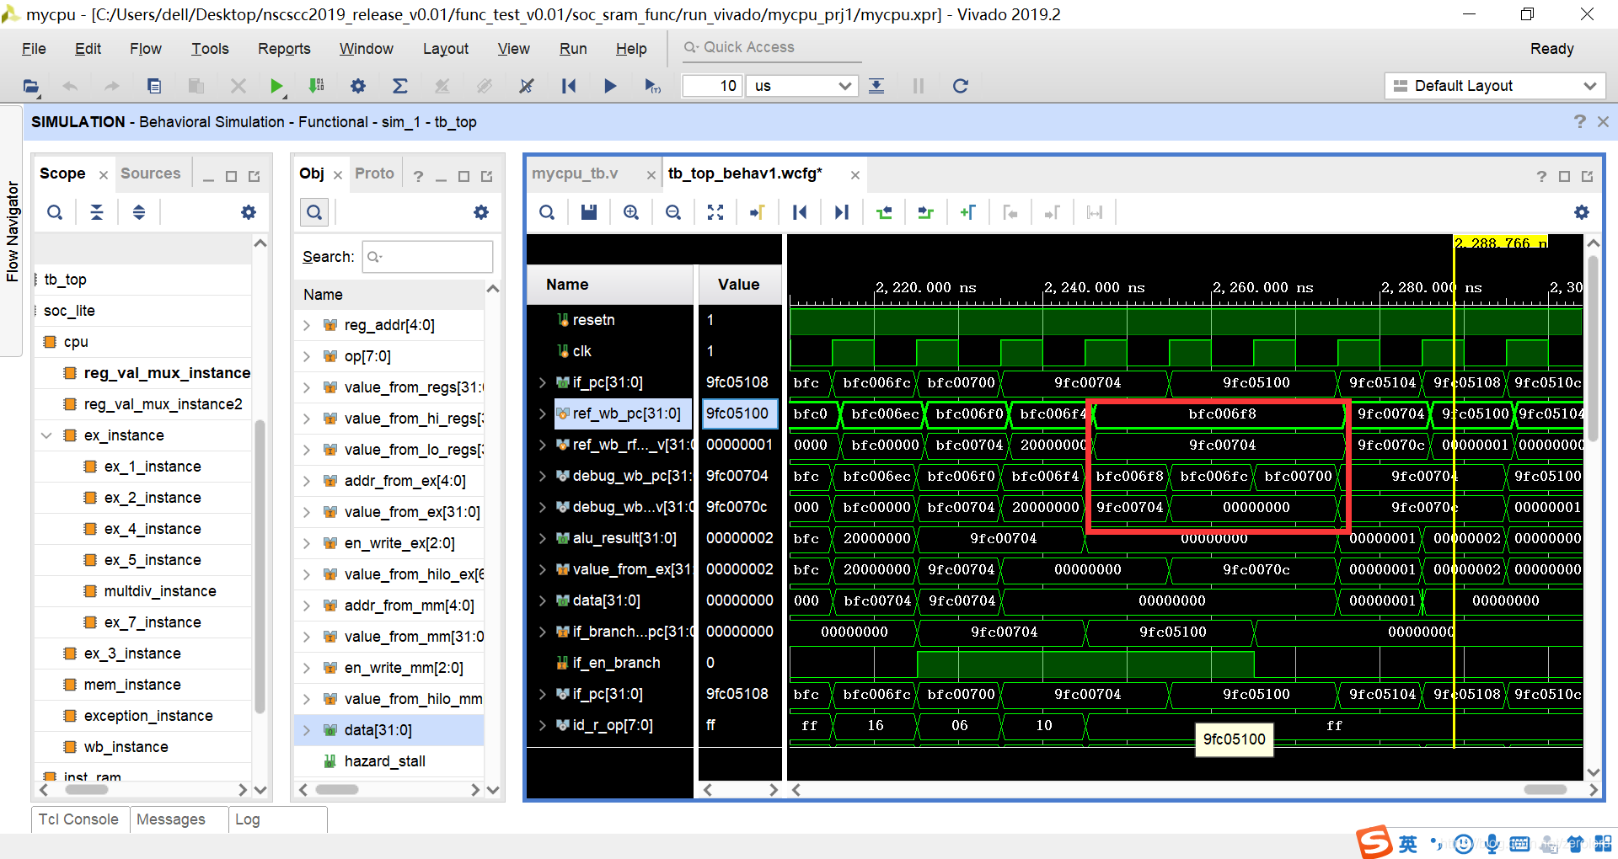Switch to the mycpu_tb.v tab
This screenshot has width=1618, height=859.
click(x=575, y=173)
